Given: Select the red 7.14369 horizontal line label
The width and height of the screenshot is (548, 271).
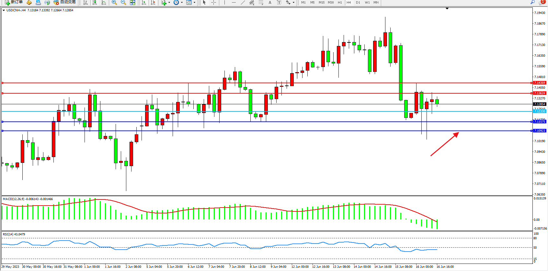Looking at the screenshot, I should point(540,83).
